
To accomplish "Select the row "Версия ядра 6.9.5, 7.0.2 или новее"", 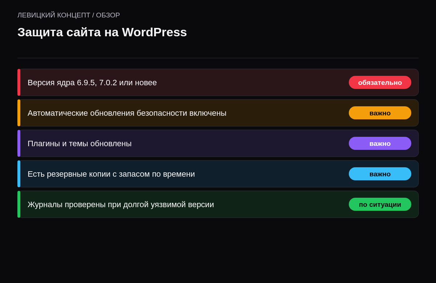I will point(218,82).
